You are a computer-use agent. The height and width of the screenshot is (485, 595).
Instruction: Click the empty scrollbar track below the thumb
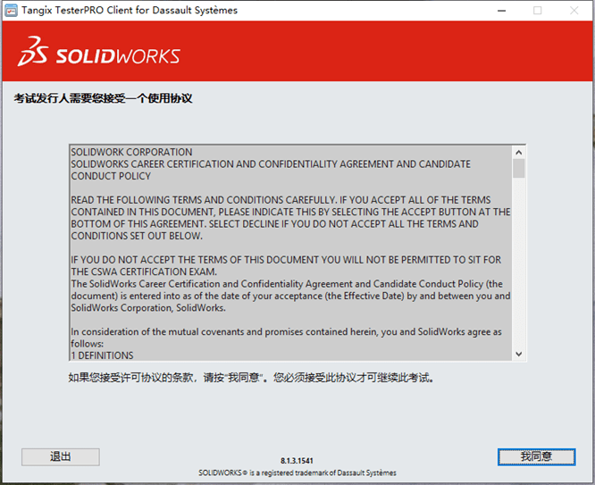519,268
